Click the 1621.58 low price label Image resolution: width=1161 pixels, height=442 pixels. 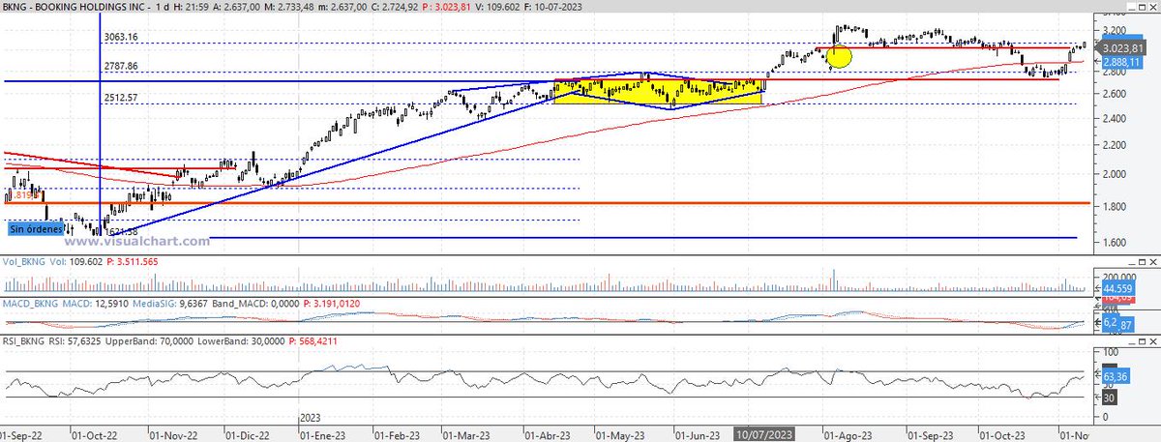(x=120, y=232)
